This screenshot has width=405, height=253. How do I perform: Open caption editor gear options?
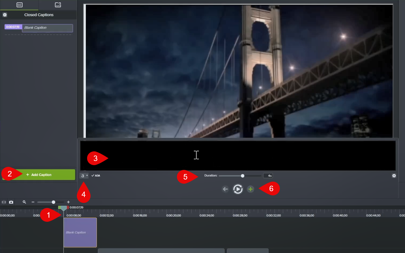click(394, 176)
